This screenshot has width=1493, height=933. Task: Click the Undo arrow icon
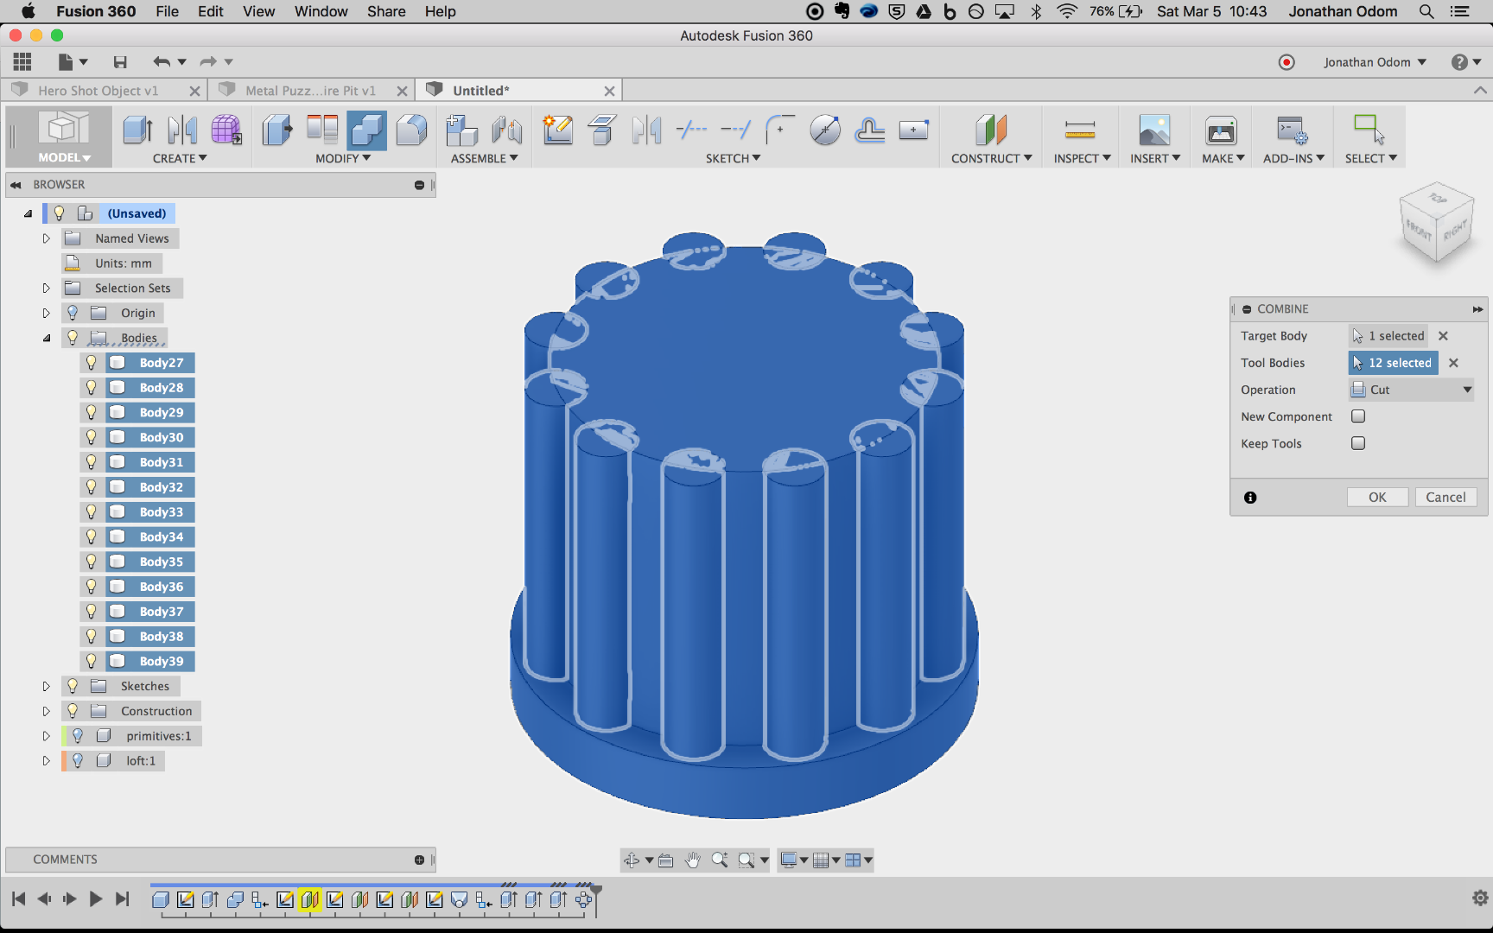(162, 62)
